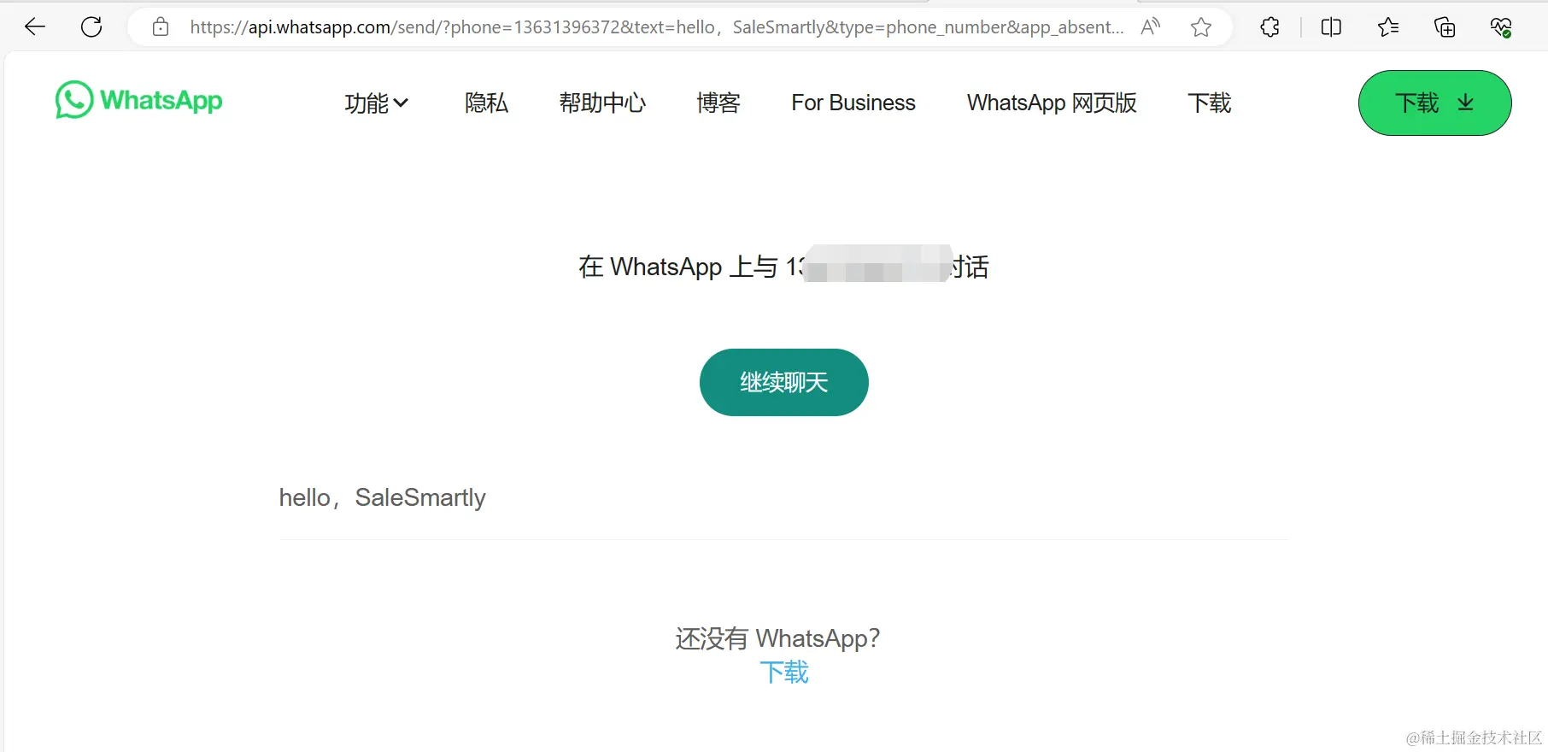Click the blue 下载 link at bottom
This screenshot has height=752, width=1548.
coord(784,673)
